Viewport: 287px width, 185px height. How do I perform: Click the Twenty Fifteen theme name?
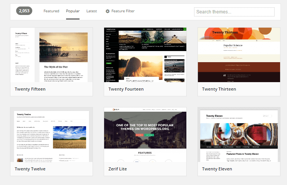click(30, 89)
